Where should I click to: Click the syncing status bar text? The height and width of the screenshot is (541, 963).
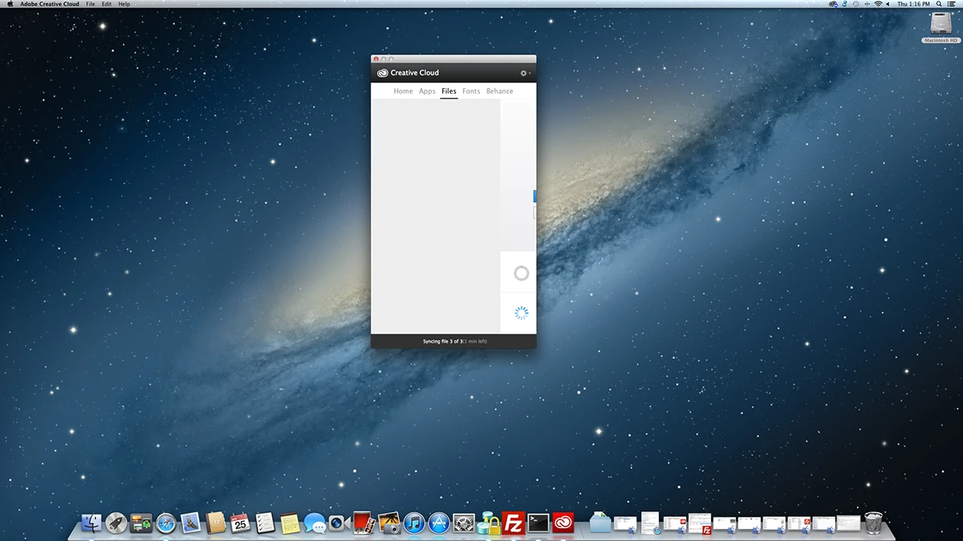[454, 341]
